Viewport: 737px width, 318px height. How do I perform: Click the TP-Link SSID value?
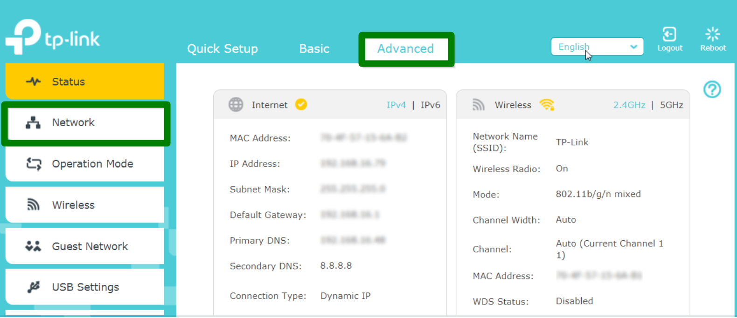click(x=572, y=142)
